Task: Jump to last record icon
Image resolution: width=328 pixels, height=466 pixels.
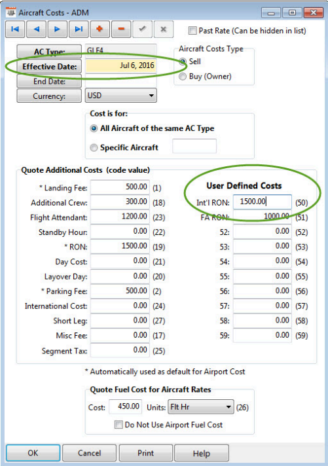Action: (79, 29)
